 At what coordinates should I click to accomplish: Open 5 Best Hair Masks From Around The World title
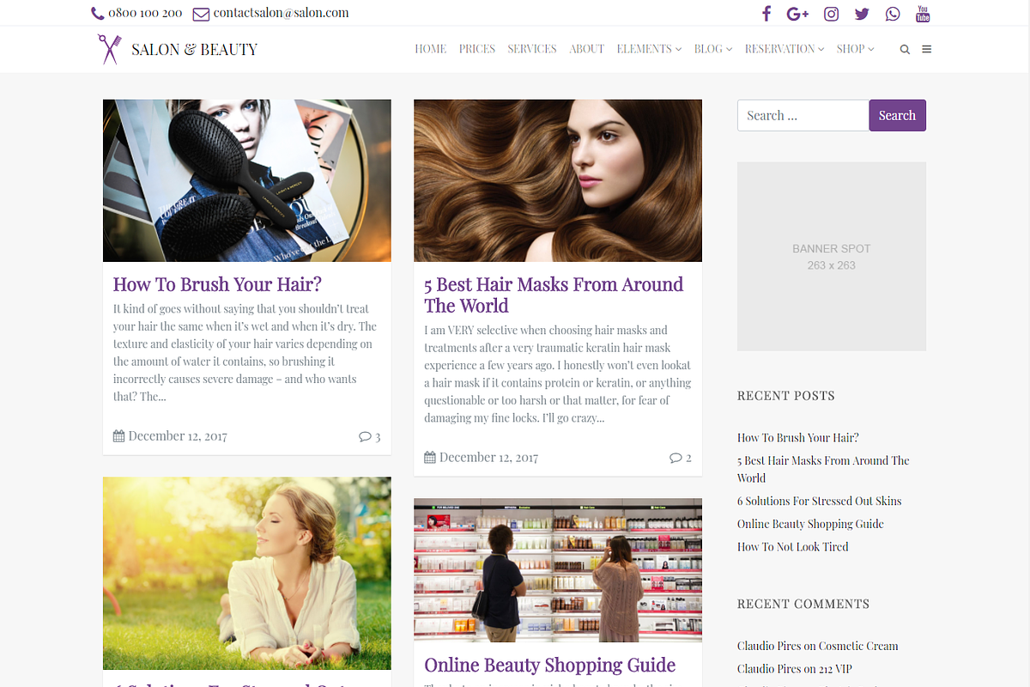point(554,295)
